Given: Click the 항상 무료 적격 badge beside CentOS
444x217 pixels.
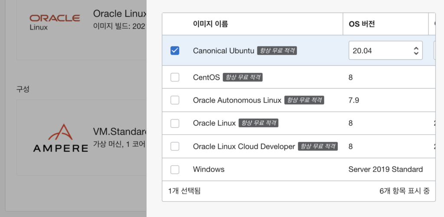Looking at the screenshot, I should pos(243,77).
